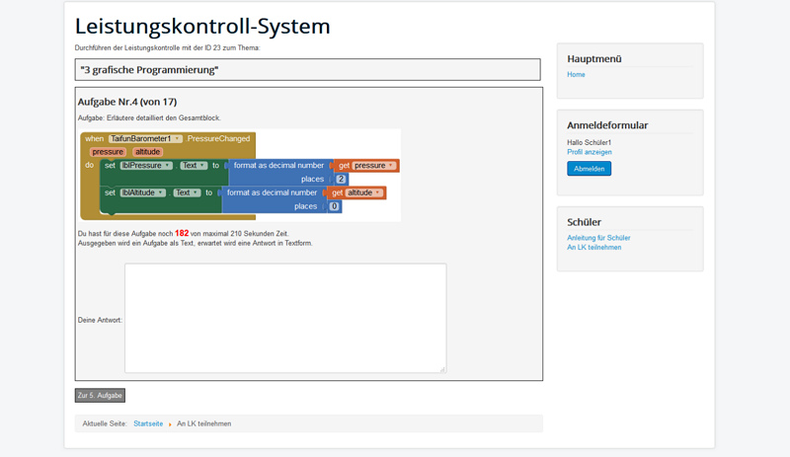Click the orange pressure parameter block
Screen dimensions: 790x457
108,152
